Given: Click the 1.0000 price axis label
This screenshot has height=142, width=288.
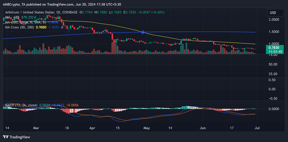Looking at the screenshot, I should coord(274,44).
